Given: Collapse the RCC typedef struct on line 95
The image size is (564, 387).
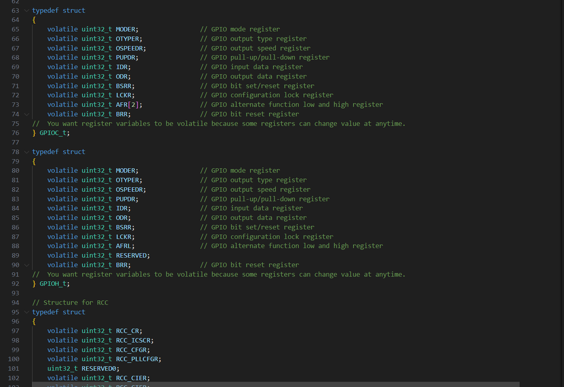Looking at the screenshot, I should 27,312.
